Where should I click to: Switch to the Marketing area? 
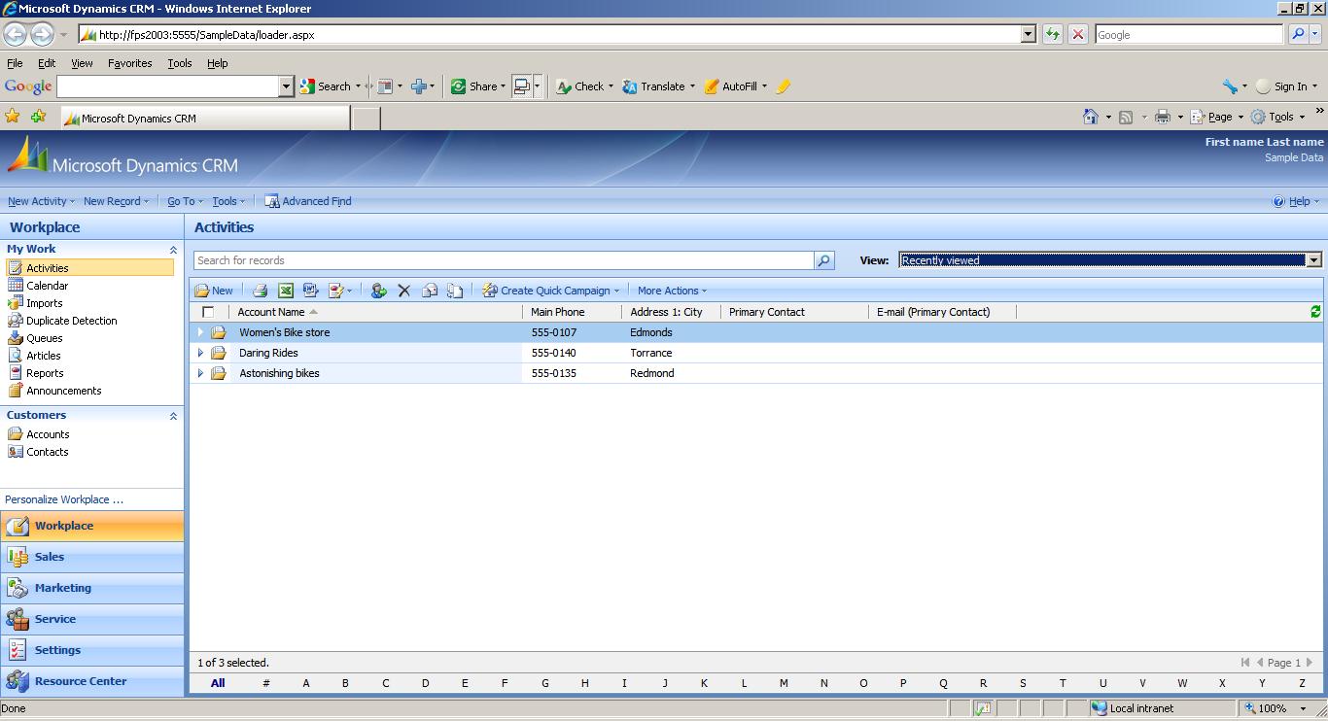(x=92, y=588)
